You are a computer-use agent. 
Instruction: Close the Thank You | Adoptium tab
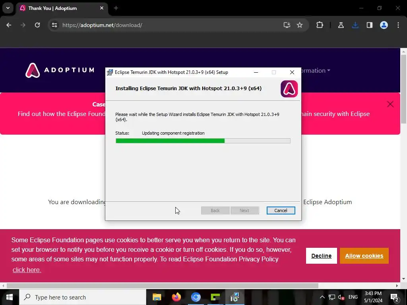click(x=102, y=8)
